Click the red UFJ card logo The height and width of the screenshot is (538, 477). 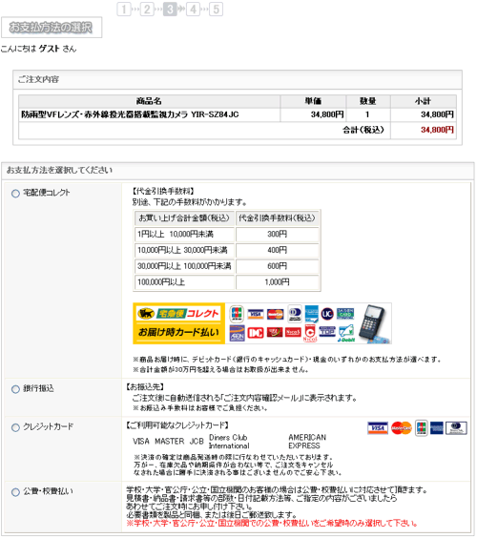click(275, 332)
